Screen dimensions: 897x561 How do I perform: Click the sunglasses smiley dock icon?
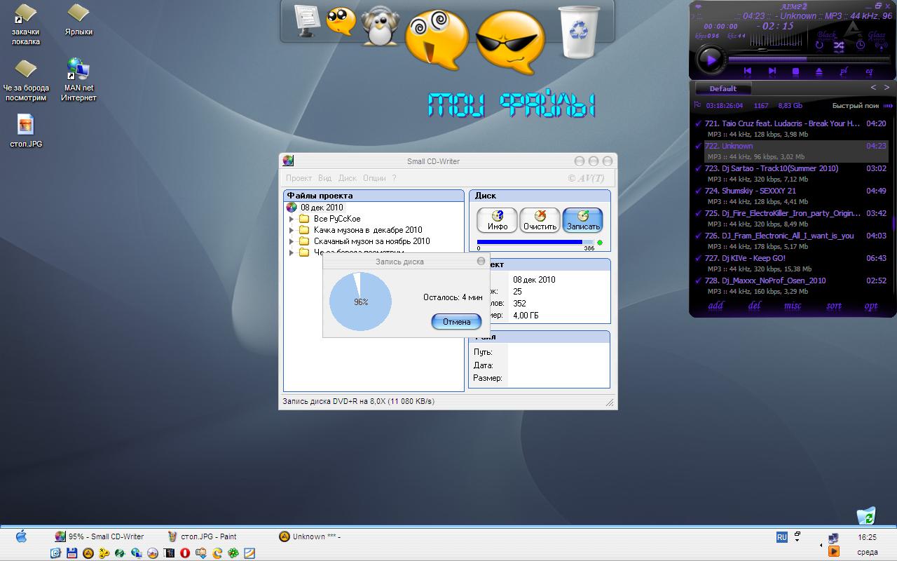coord(509,41)
